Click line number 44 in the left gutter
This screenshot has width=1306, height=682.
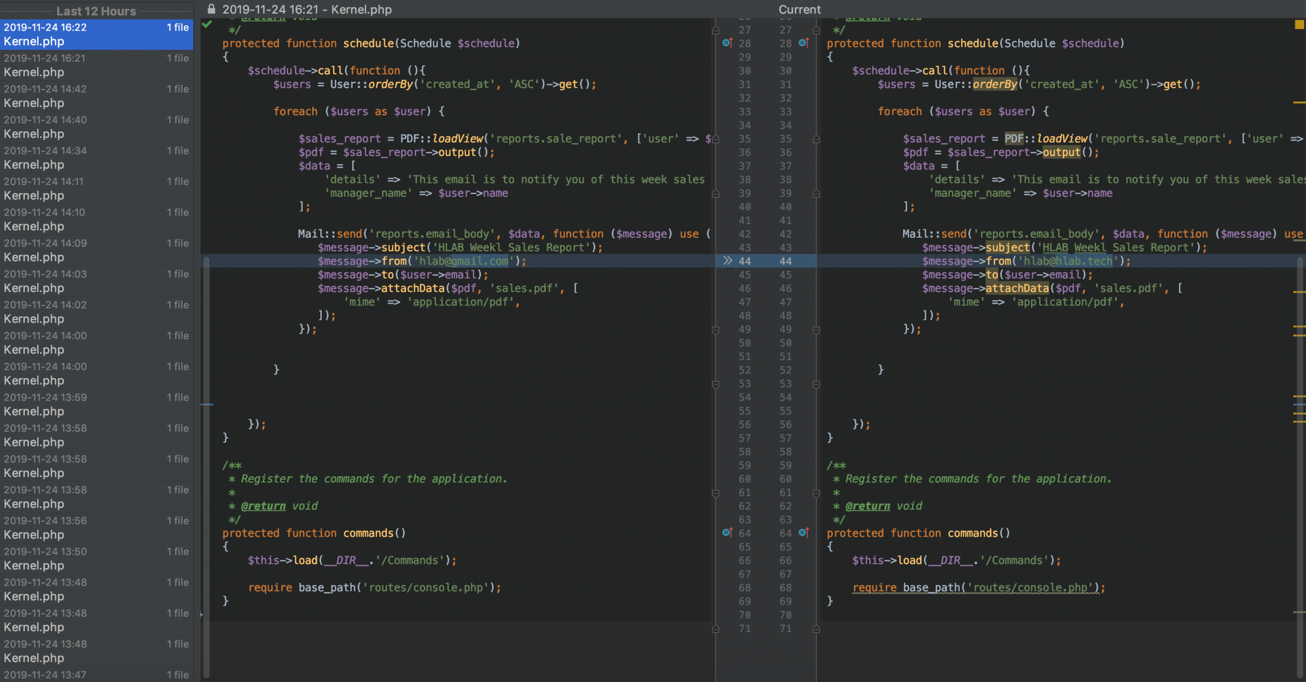click(x=744, y=261)
